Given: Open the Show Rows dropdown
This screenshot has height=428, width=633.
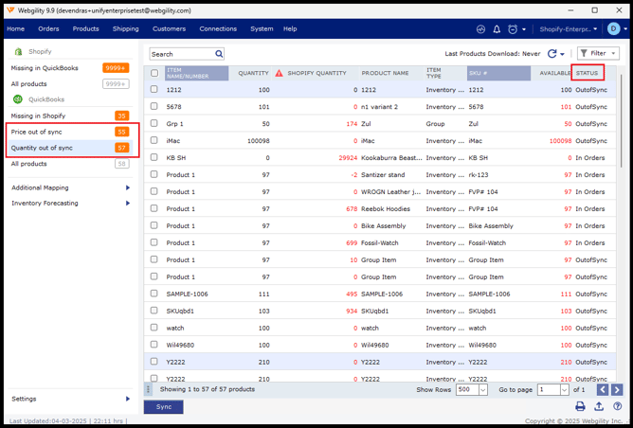Looking at the screenshot, I should 471,389.
